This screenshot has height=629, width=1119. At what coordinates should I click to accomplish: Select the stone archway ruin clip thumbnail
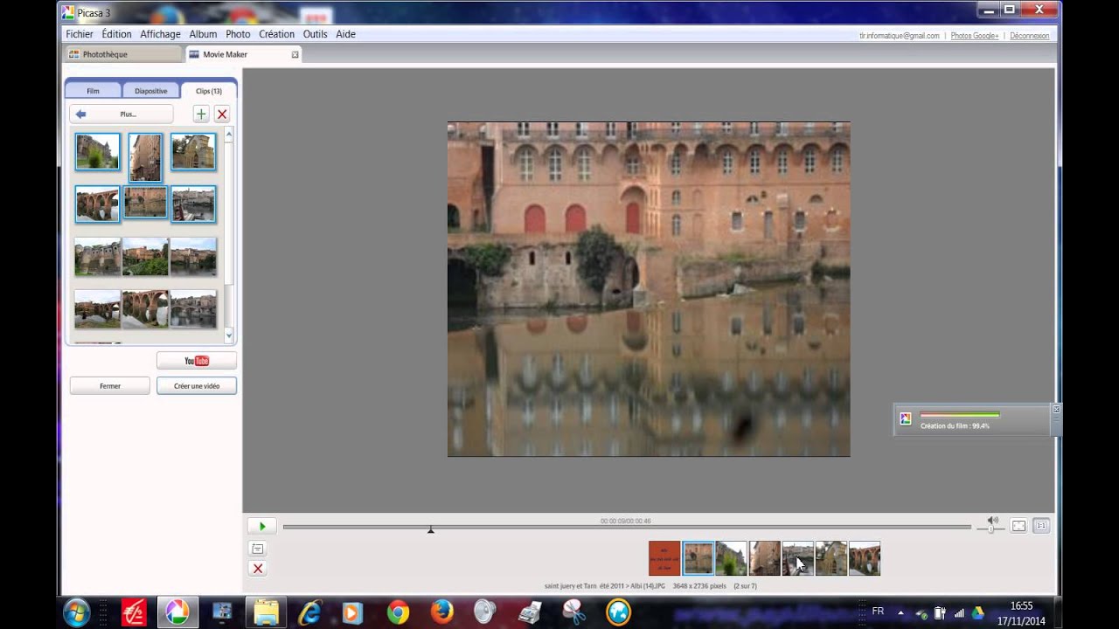click(x=193, y=152)
